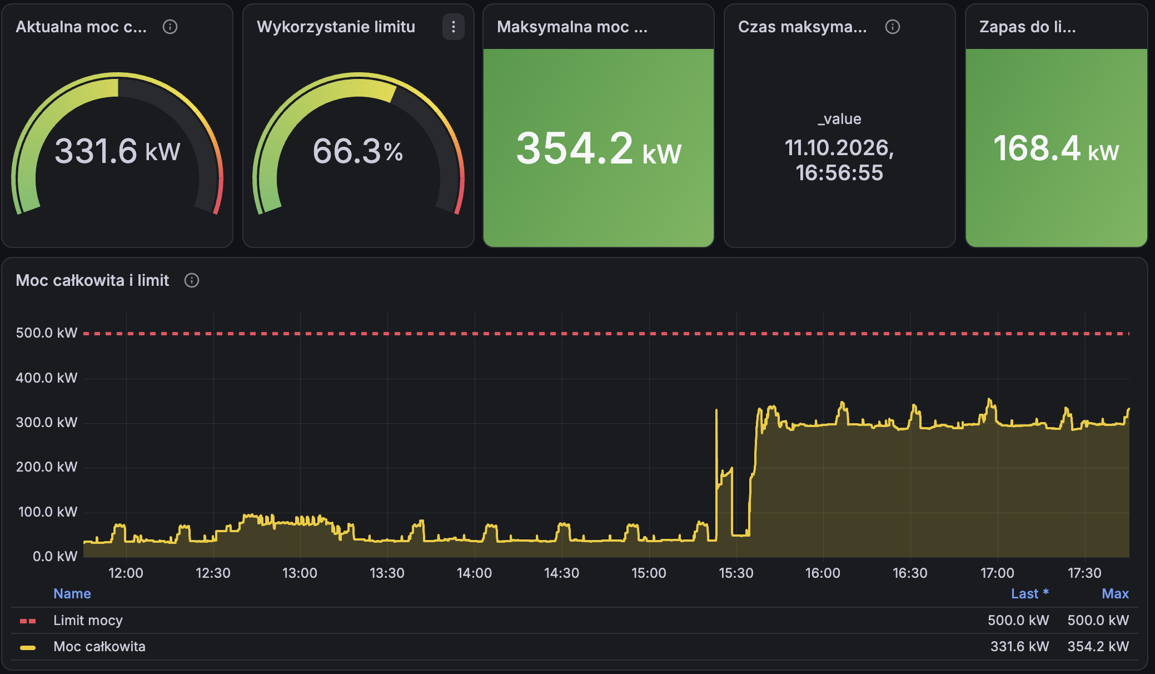Click the 0.0 kW y-axis label

55,556
